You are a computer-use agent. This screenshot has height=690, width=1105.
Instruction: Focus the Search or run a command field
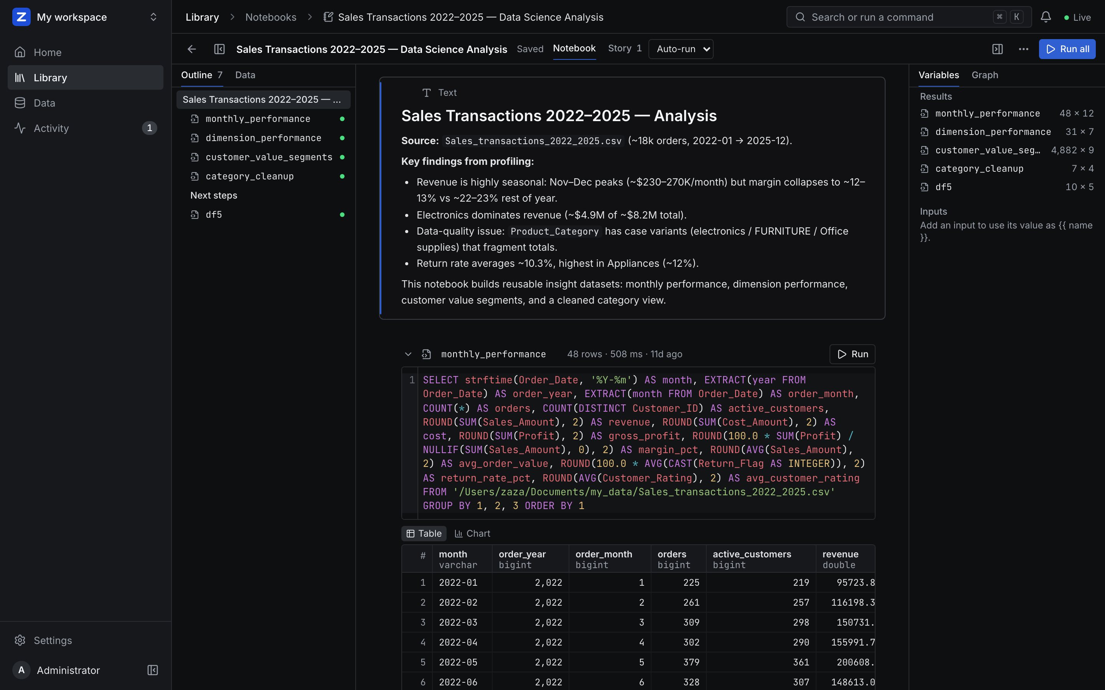(909, 17)
